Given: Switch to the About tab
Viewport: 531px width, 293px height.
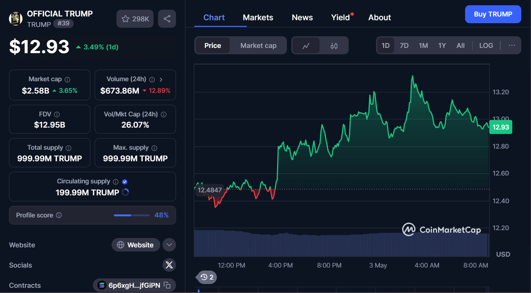Looking at the screenshot, I should [380, 18].
